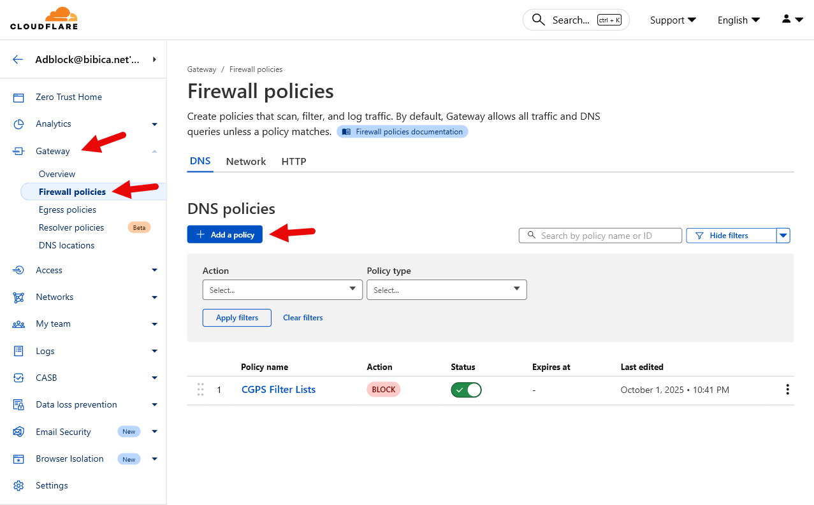814x505 pixels.
Task: Open the Firewall policies documentation link
Action: 402,132
